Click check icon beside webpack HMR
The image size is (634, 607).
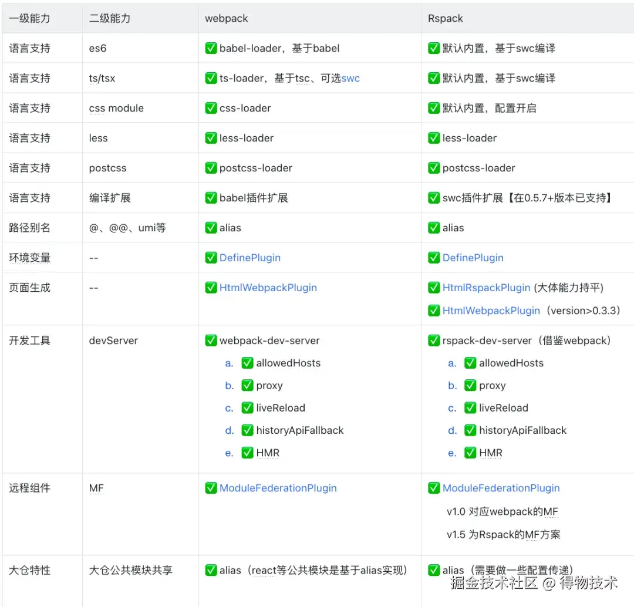pyautogui.click(x=248, y=453)
